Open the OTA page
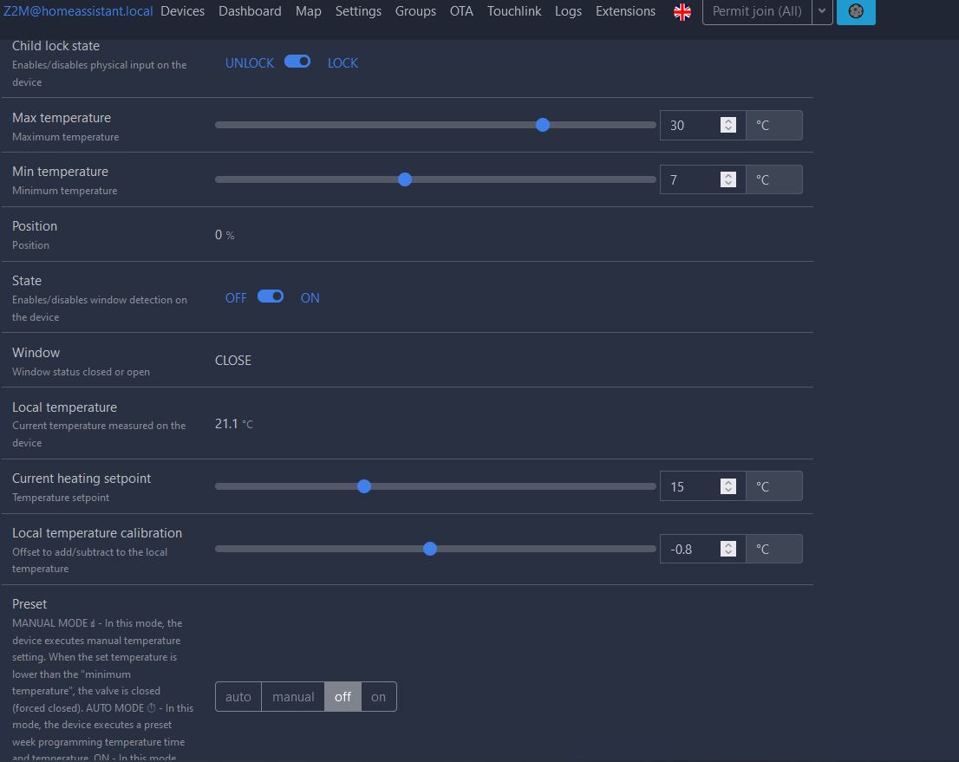959x762 pixels. pos(461,11)
